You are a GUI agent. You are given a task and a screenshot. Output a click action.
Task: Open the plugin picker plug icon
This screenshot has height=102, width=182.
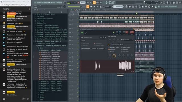pos(146,7)
